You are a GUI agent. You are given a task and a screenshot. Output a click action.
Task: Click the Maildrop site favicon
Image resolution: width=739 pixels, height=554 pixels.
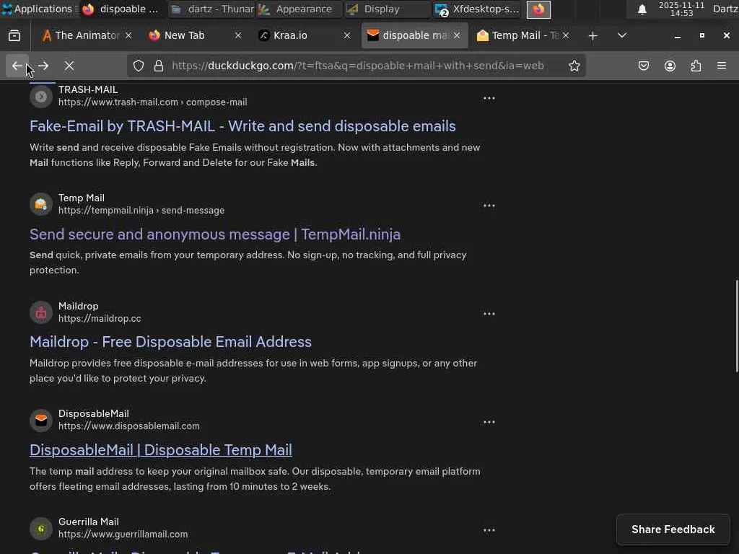click(41, 312)
